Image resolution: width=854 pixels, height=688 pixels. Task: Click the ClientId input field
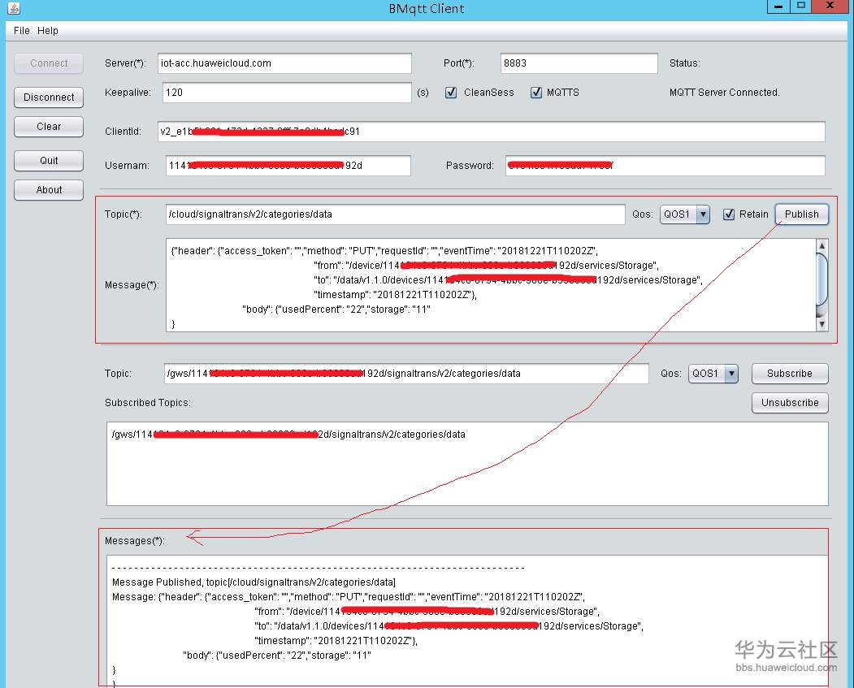[x=492, y=131]
